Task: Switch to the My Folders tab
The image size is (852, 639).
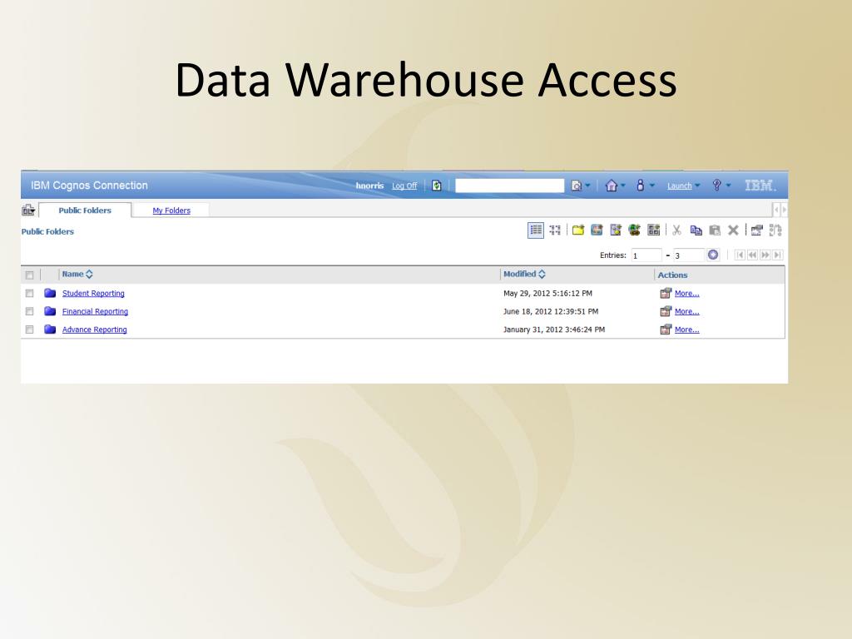Action: point(171,211)
